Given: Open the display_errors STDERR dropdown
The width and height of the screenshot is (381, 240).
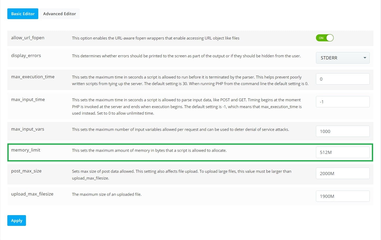Looking at the screenshot, I should tap(343, 58).
